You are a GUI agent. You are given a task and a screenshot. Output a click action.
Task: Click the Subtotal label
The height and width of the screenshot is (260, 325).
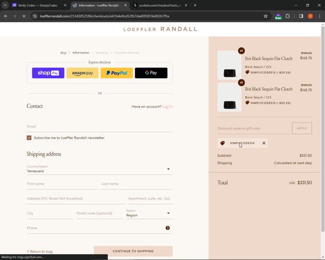pos(224,155)
